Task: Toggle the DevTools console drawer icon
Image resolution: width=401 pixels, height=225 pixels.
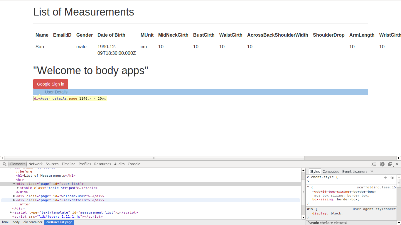Action: [x=374, y=164]
